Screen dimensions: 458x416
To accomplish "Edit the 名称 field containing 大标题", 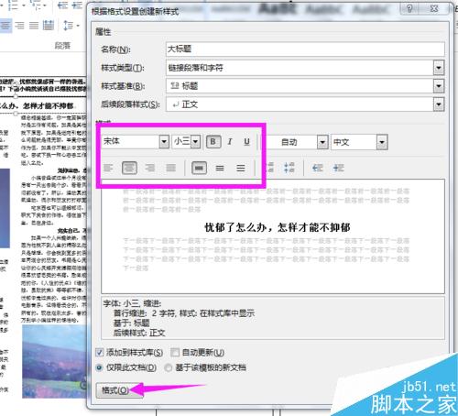I will [305, 49].
